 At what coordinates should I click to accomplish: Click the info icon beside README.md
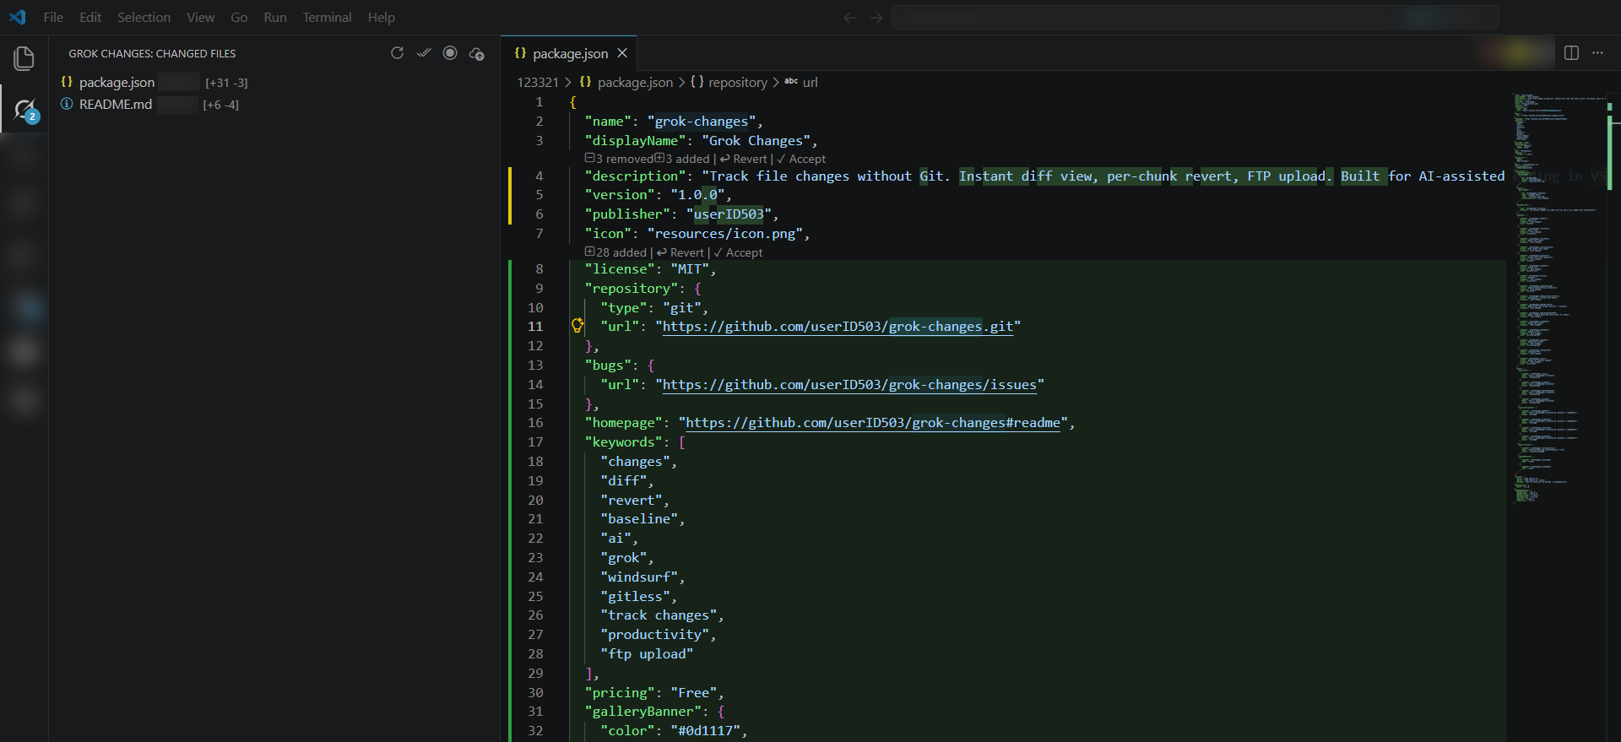click(x=67, y=104)
